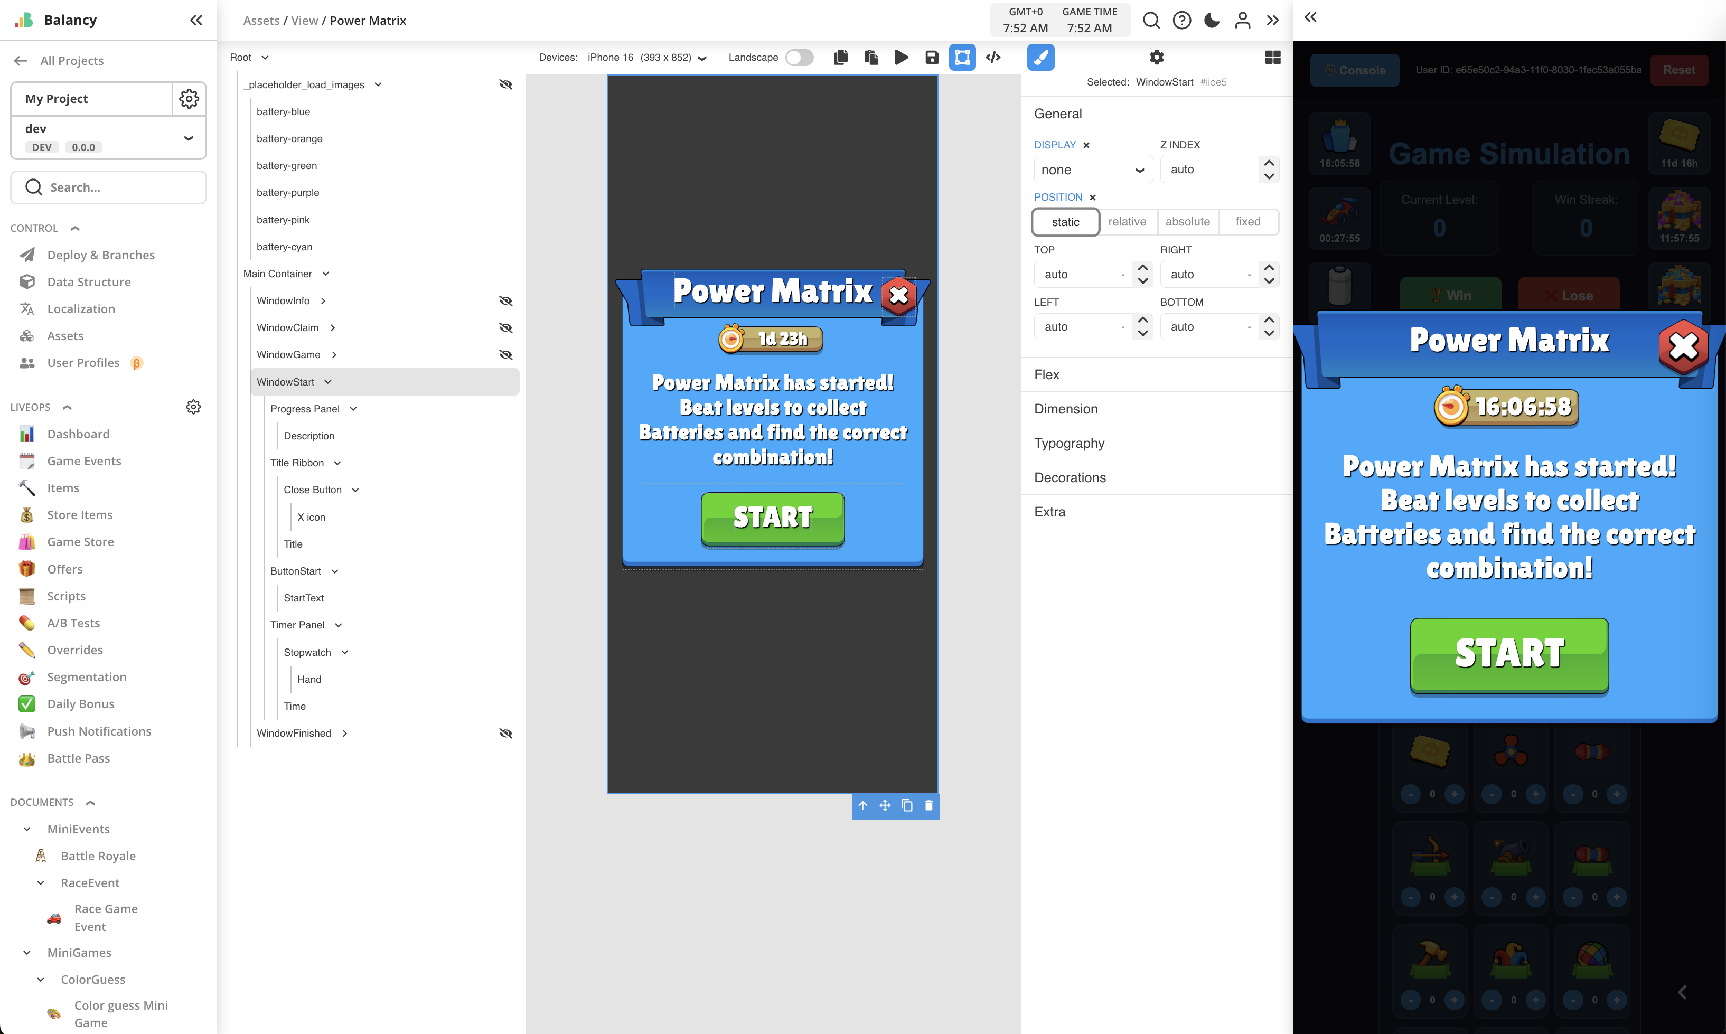1726x1034 pixels.
Task: Open the Typography section
Action: [1069, 443]
